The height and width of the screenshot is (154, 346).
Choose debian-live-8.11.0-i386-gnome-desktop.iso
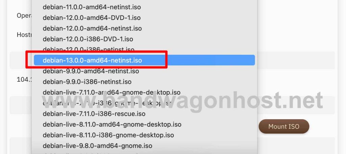[144, 135]
